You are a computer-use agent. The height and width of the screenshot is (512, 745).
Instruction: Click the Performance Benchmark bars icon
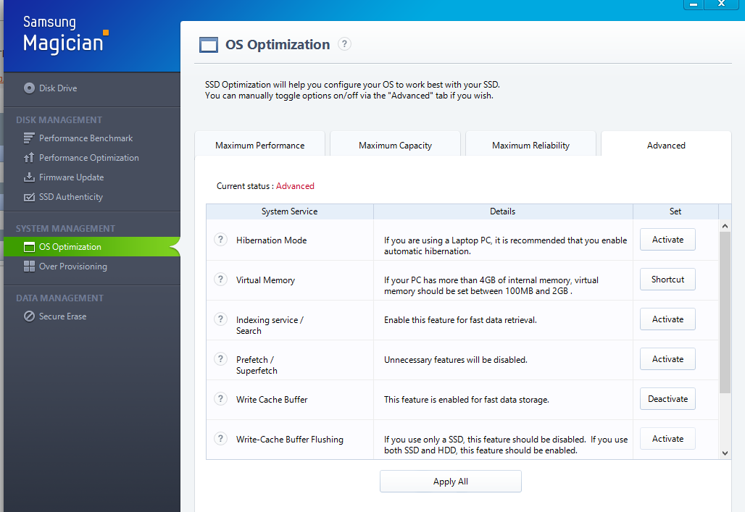click(x=29, y=138)
